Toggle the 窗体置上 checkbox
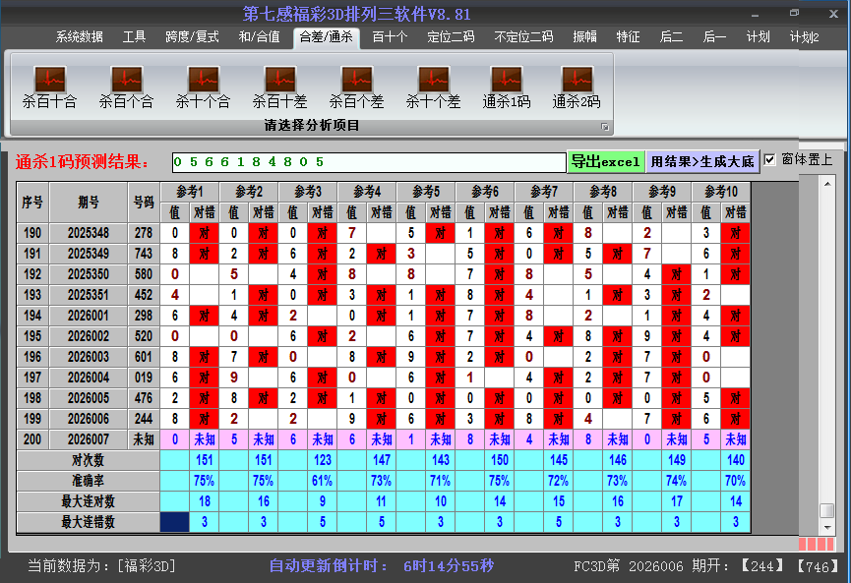851x583 pixels. [770, 160]
